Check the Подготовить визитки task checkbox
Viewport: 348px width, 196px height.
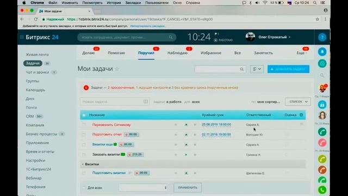point(84,173)
